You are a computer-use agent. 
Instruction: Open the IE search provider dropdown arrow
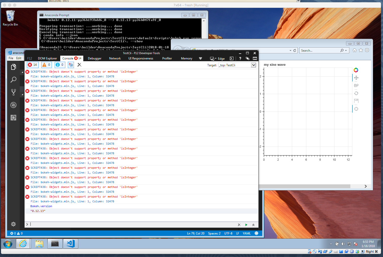coord(346,51)
